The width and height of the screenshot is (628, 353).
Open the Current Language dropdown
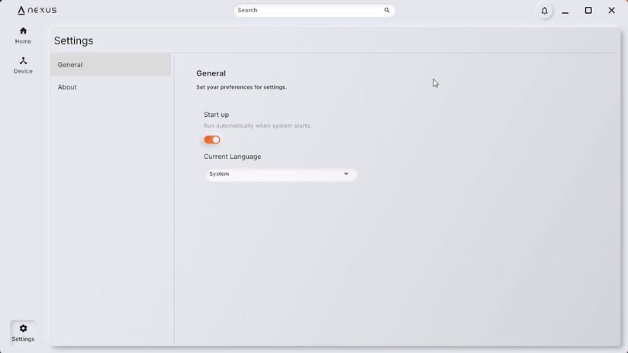click(x=281, y=174)
